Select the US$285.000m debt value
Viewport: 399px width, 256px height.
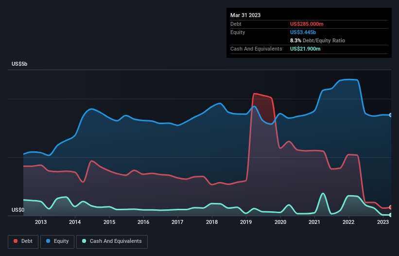click(307, 24)
